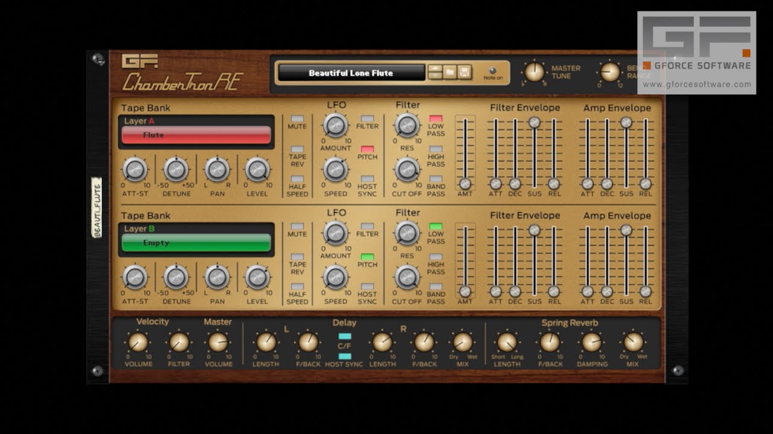The image size is (773, 434).
Task: Select Layer B Band Pass filter
Action: pyautogui.click(x=436, y=287)
